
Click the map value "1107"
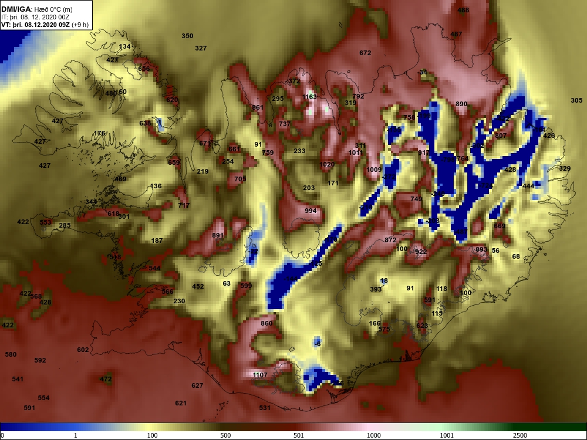click(x=260, y=375)
